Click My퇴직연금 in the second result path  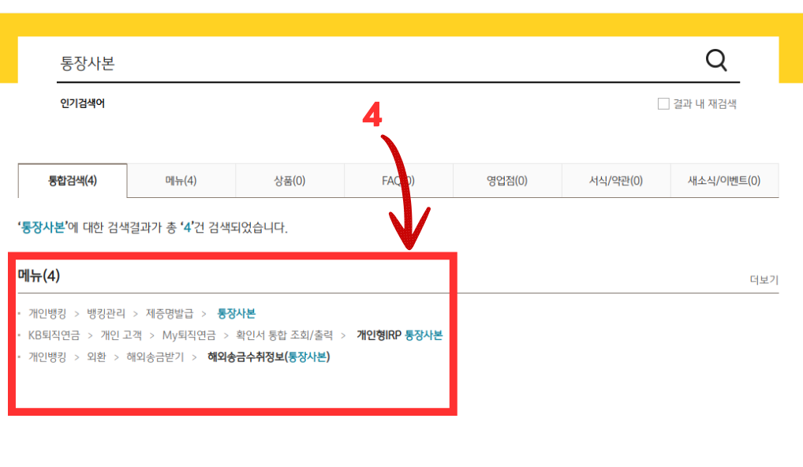(x=189, y=335)
